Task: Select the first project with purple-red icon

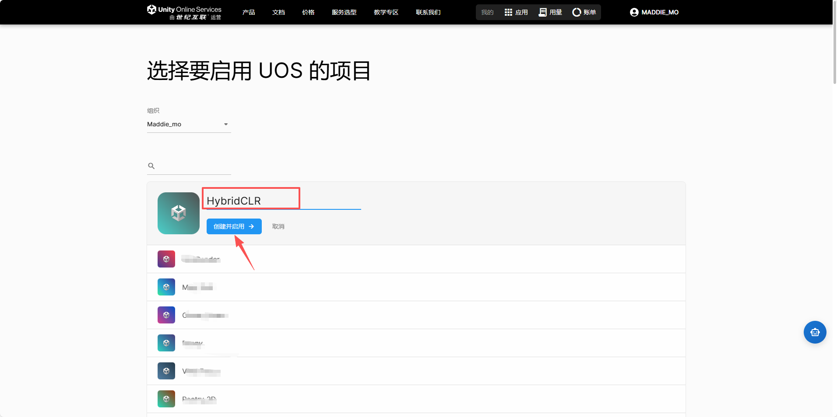Action: tap(416, 259)
